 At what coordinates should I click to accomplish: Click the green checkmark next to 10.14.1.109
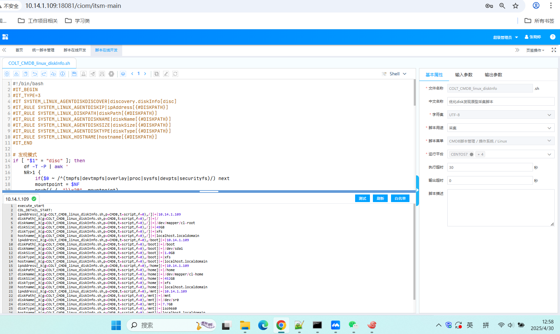[x=34, y=199]
